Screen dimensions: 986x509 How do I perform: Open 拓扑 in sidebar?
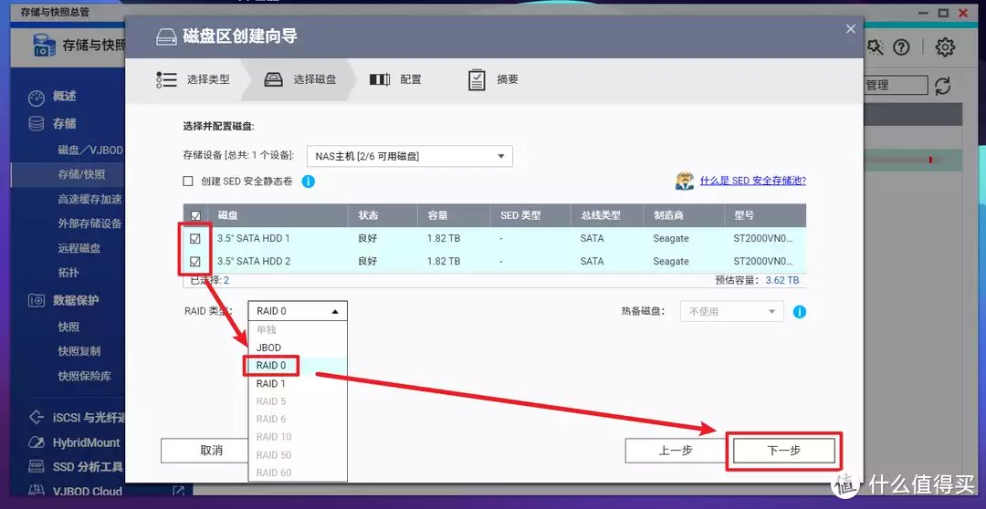[68, 273]
